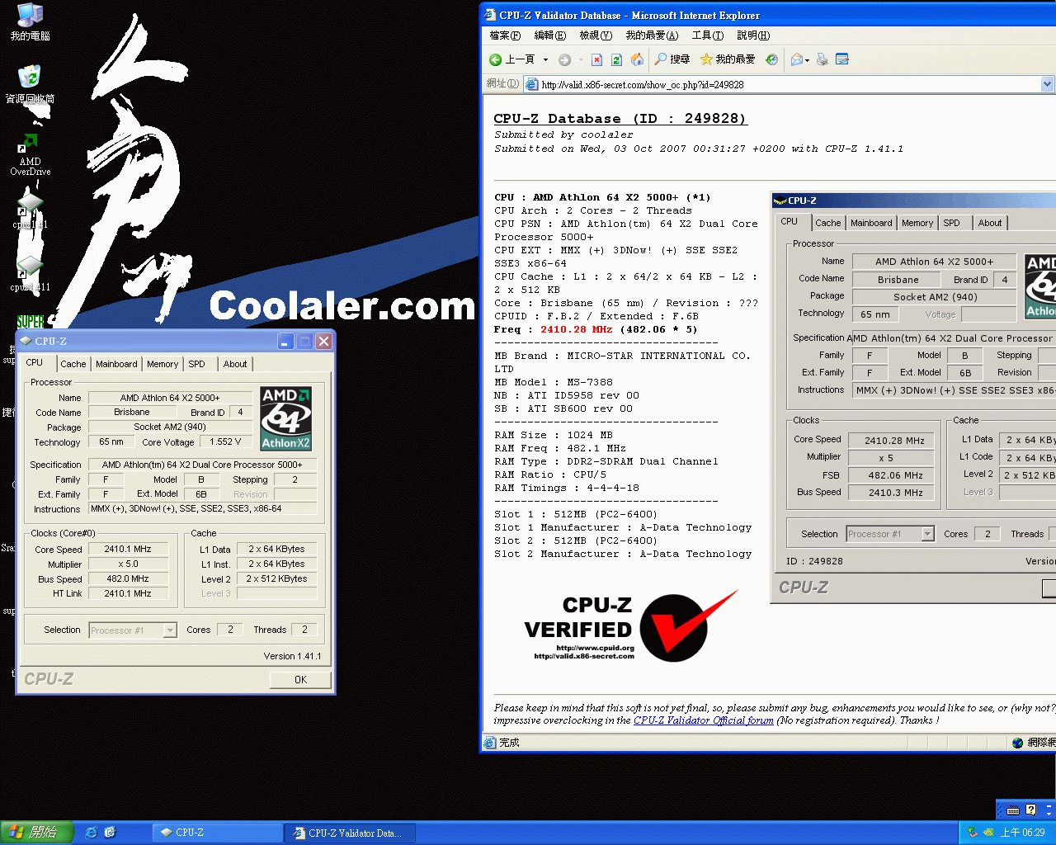Open the 檔案(F) File menu
The image size is (1056, 845).
click(505, 35)
